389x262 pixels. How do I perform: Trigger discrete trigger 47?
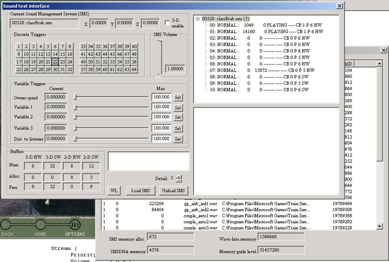click(127, 54)
